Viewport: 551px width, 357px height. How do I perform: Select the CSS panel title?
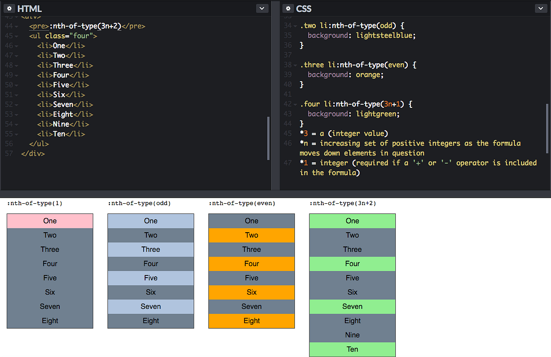pyautogui.click(x=304, y=8)
